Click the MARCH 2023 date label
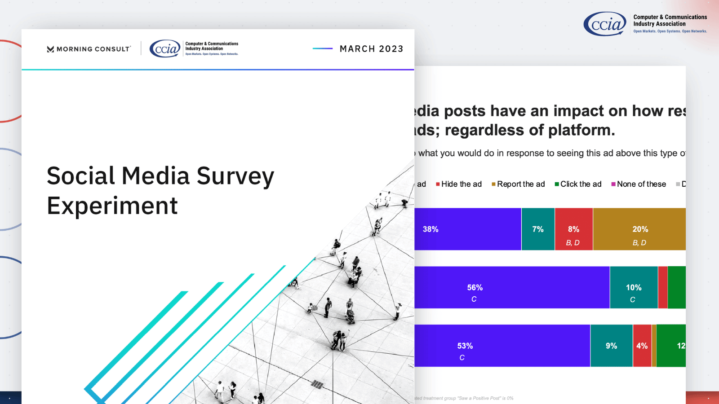The height and width of the screenshot is (404, 719). (371, 49)
